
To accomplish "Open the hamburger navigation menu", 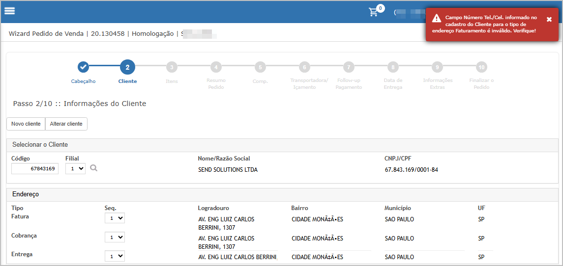I will 9,11.
